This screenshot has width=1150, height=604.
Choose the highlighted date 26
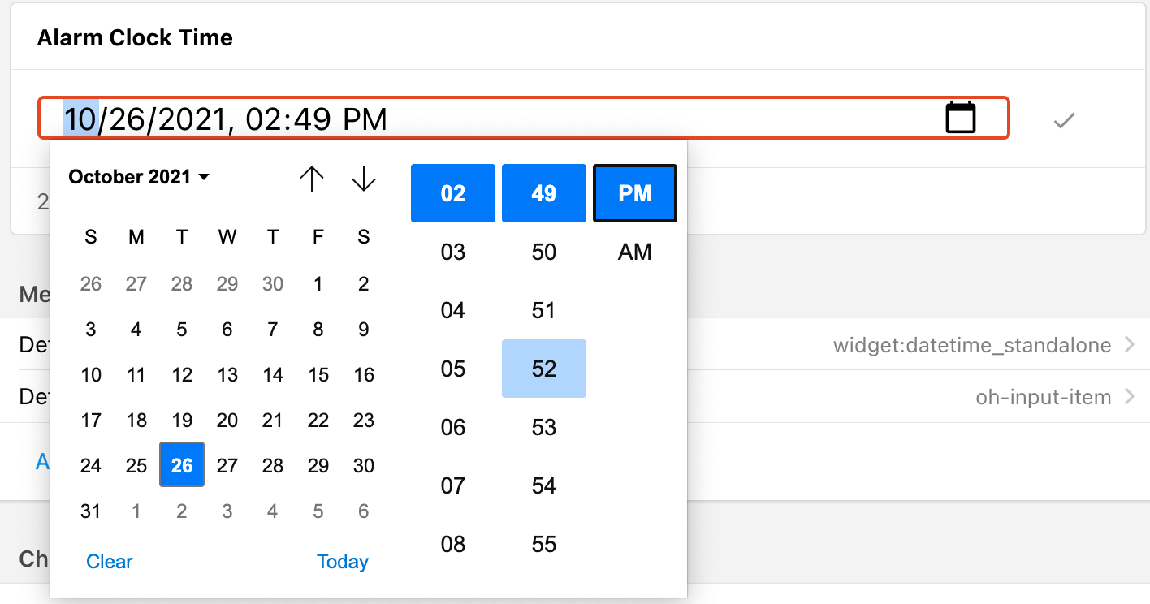182,465
